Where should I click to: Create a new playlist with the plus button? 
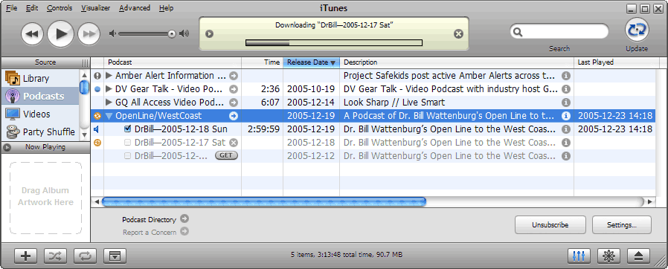(25, 256)
